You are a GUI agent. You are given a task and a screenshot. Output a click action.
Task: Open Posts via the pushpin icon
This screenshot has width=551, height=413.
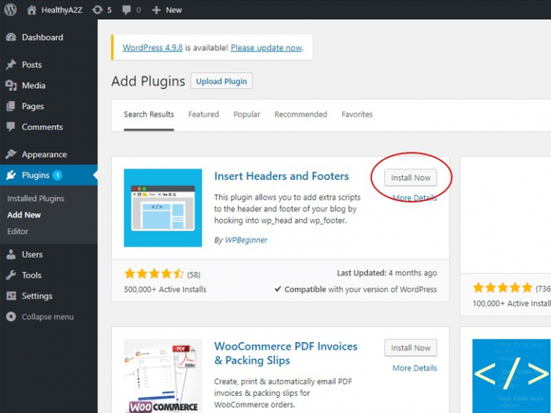click(x=11, y=64)
